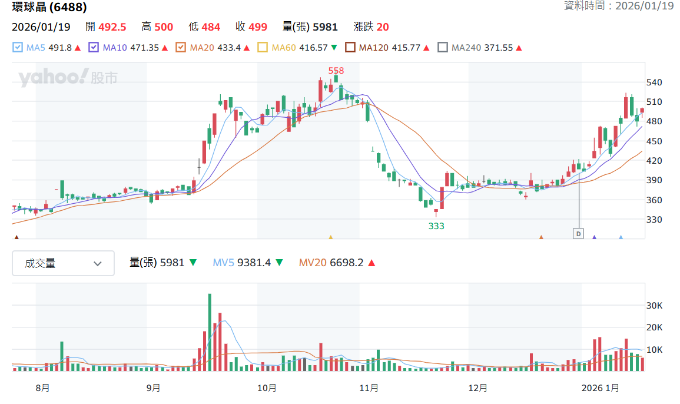Click the dark red triangle at chart start
Viewport: 680px width, 404px height.
[x=16, y=237]
